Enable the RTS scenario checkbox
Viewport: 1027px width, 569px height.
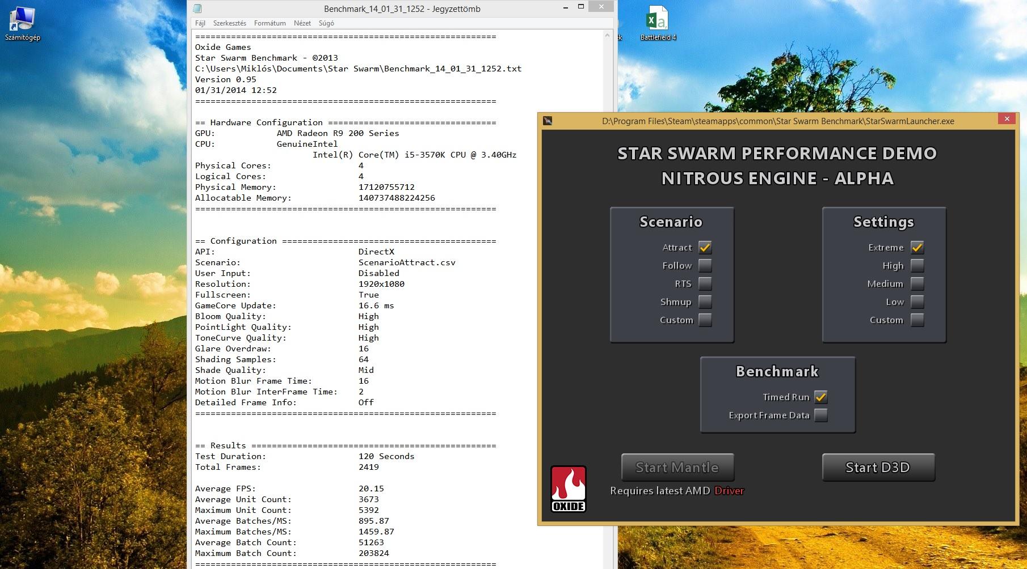tap(705, 284)
